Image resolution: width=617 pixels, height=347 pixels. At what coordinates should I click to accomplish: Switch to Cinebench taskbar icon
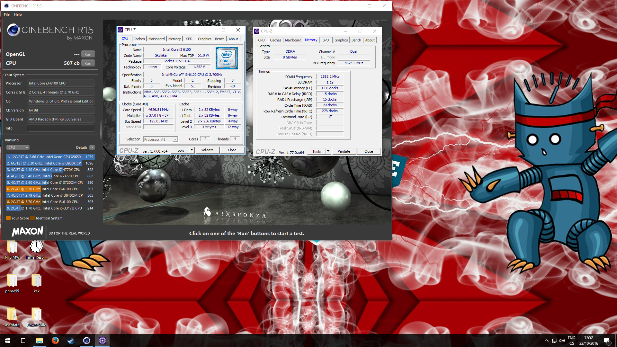(86, 341)
